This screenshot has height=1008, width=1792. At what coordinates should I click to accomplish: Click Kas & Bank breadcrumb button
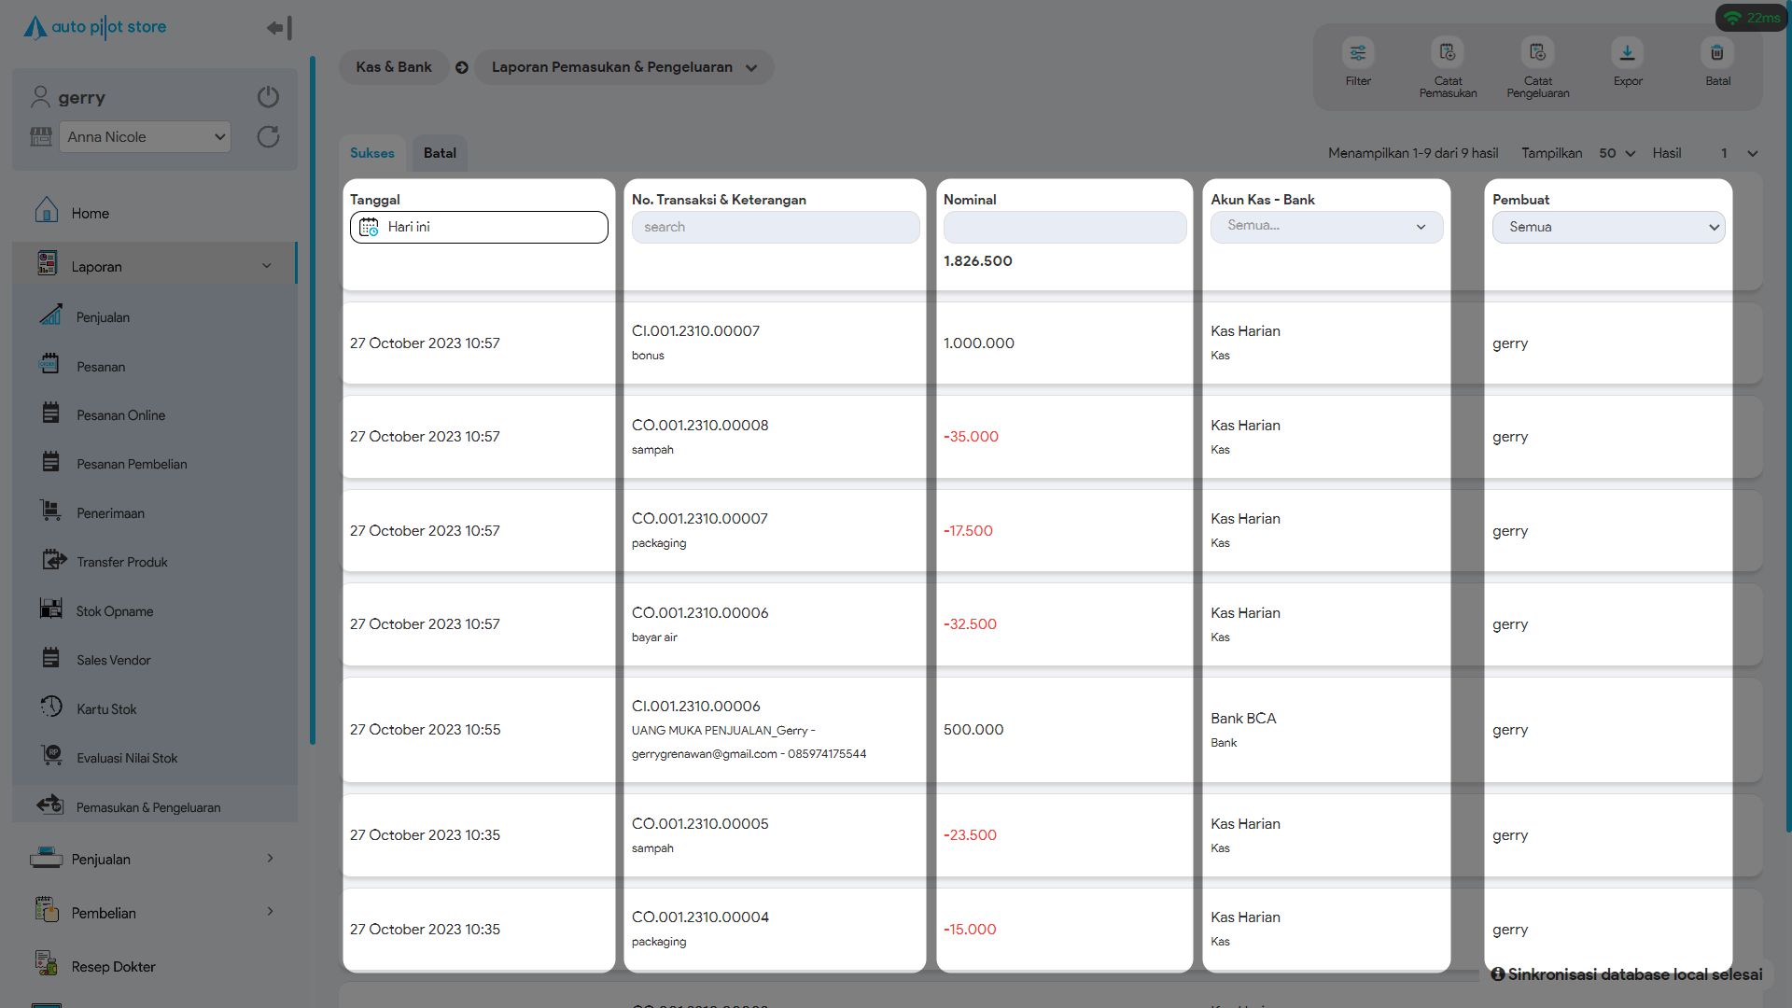(393, 67)
